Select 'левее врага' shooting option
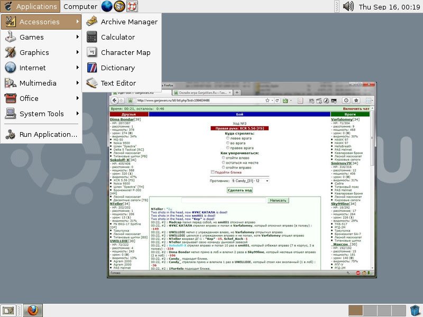Image resolution: width=423 pixels, height=317 pixels. pyautogui.click(x=228, y=138)
